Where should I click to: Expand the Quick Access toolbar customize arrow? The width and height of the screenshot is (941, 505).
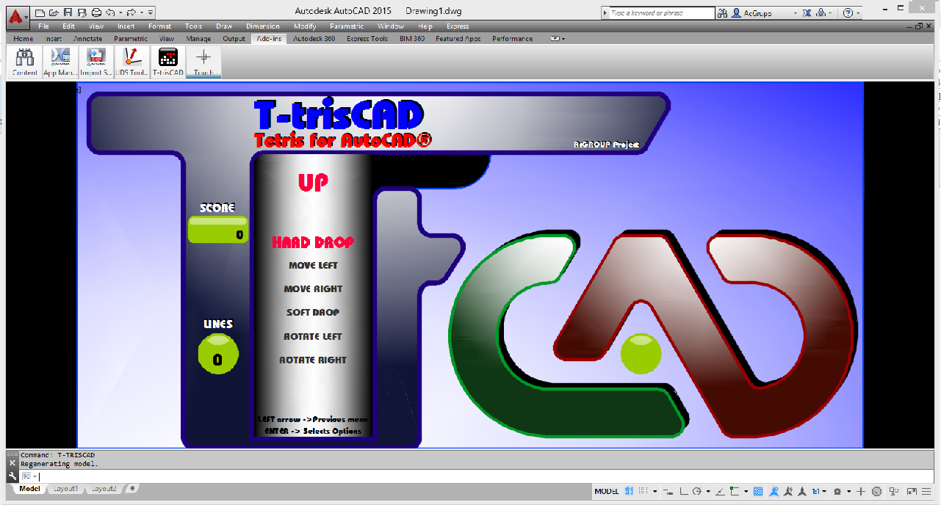[x=150, y=12]
